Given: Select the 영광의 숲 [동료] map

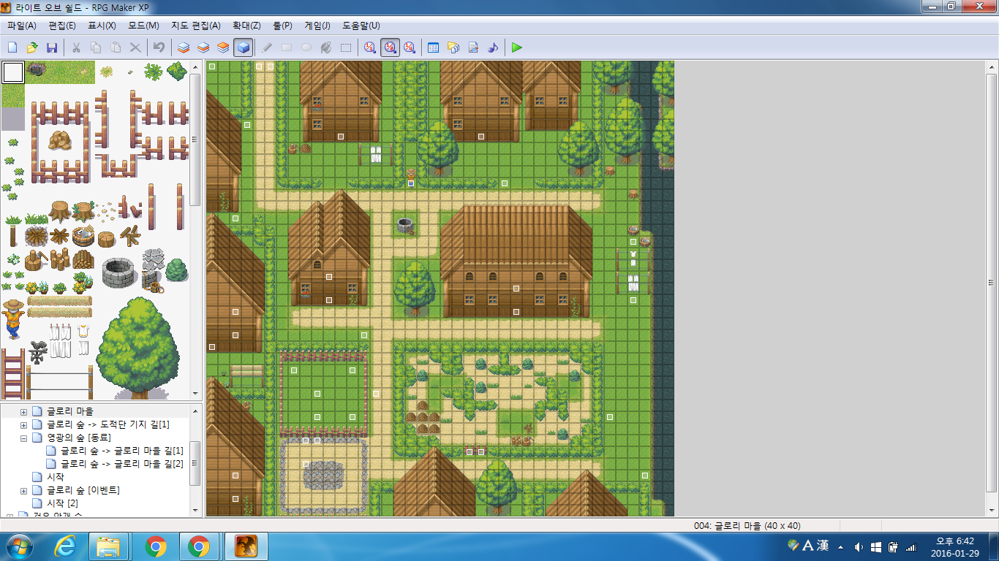Looking at the screenshot, I should (x=79, y=438).
